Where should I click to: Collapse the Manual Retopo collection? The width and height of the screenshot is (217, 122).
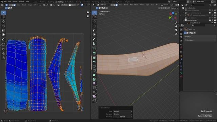click(x=183, y=20)
